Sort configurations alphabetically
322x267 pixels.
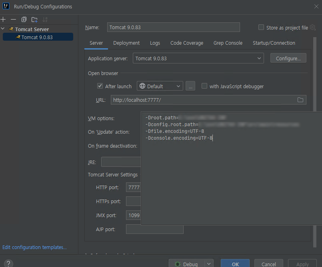[x=45, y=20]
